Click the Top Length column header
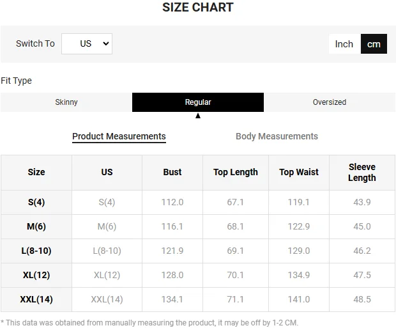This screenshot has height=328, width=396. (236, 172)
